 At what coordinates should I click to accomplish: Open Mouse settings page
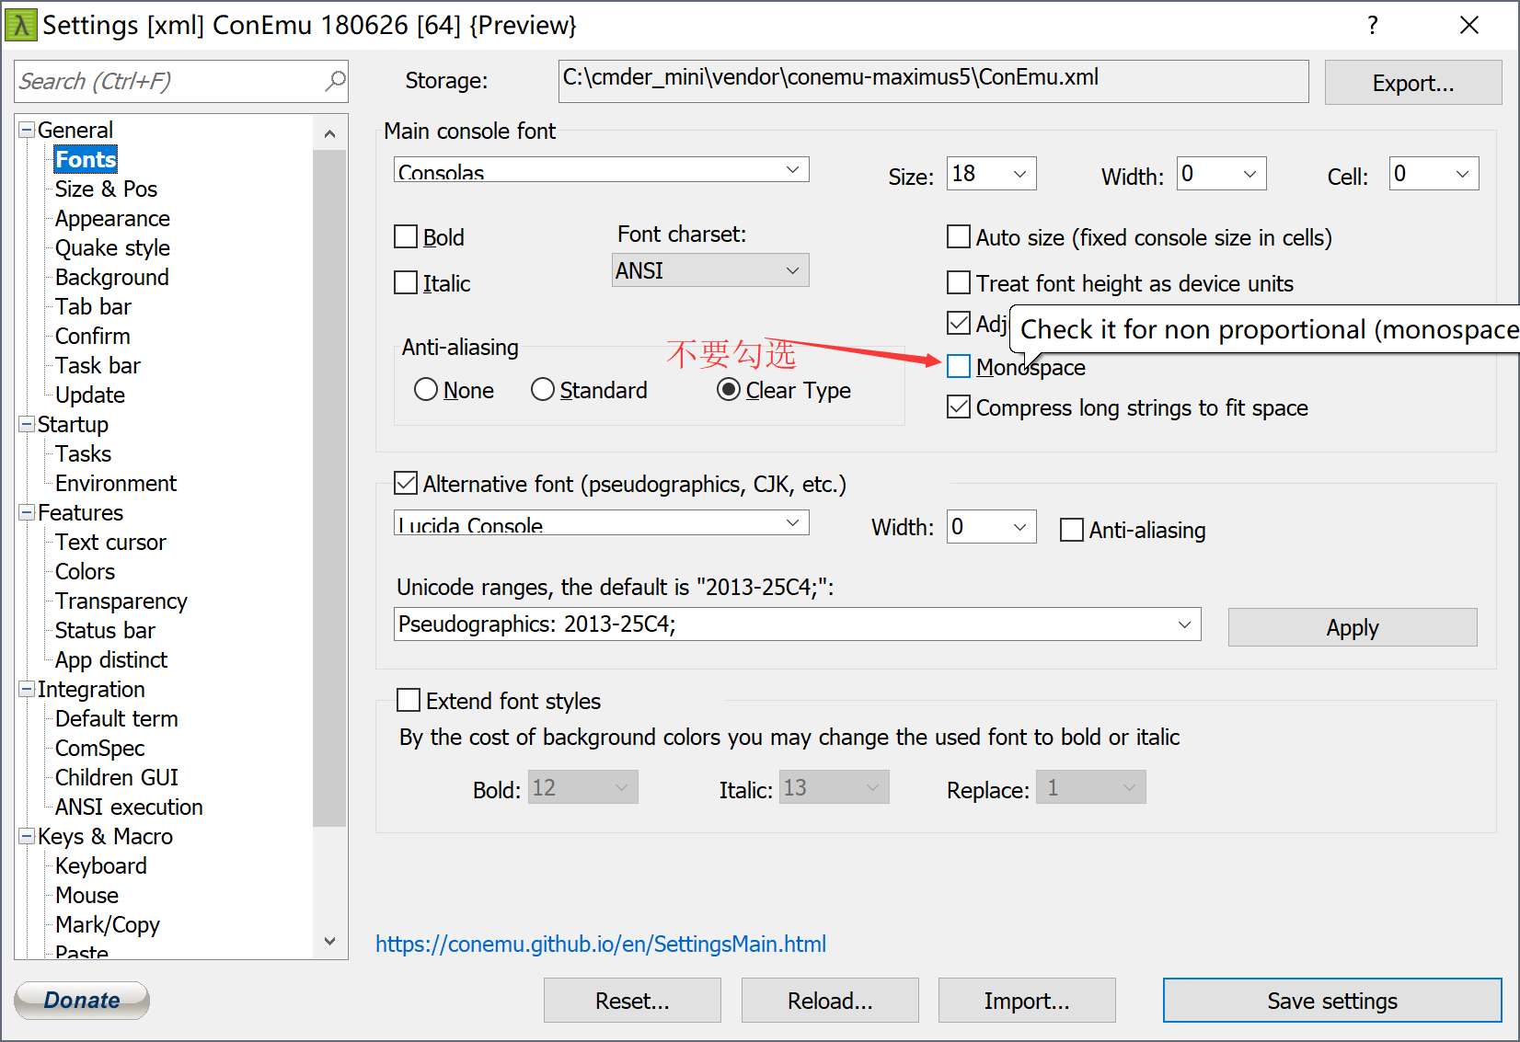pos(86,895)
